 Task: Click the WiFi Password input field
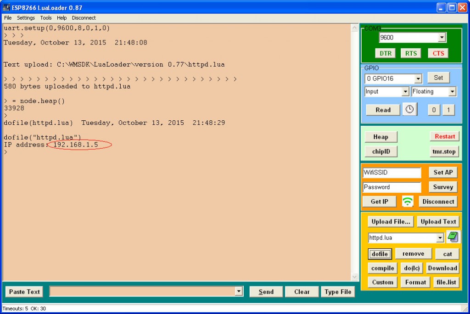click(x=392, y=187)
